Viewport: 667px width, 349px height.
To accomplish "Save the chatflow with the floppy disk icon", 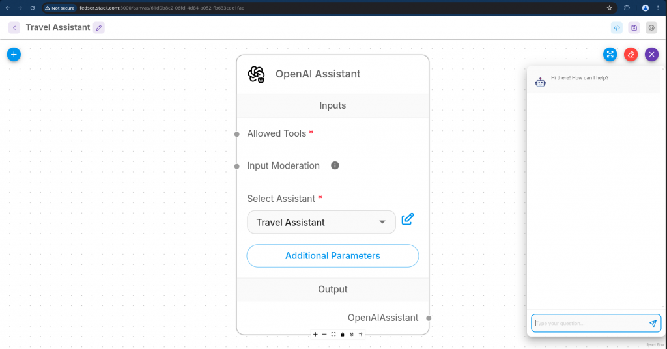I will pos(634,27).
